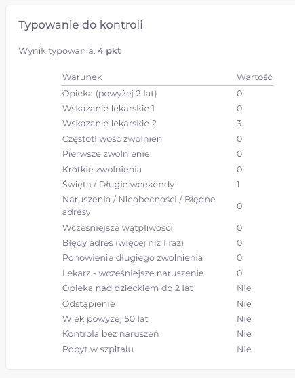Click Błędy adres (więcej niż 1 raz)
295x378 pixels.
pyautogui.click(x=123, y=243)
